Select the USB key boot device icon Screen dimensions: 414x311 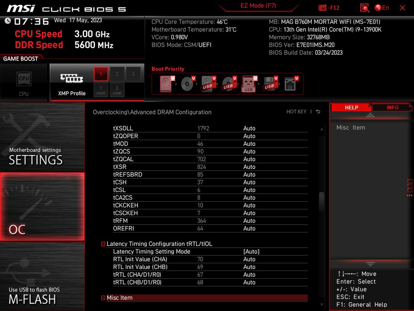pos(249,84)
